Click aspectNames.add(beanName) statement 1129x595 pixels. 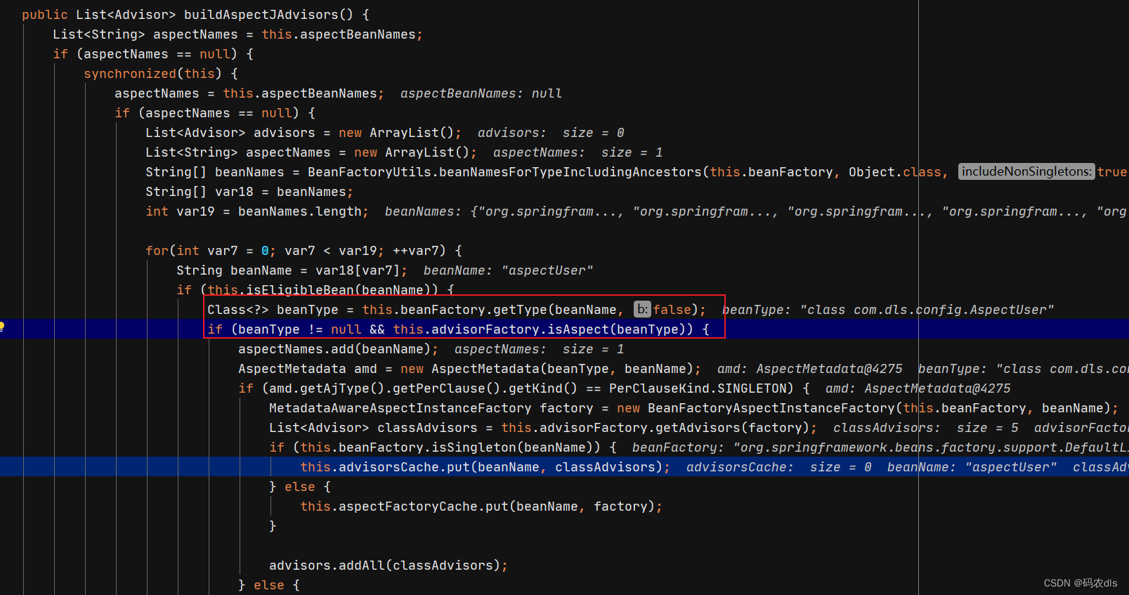coord(338,349)
